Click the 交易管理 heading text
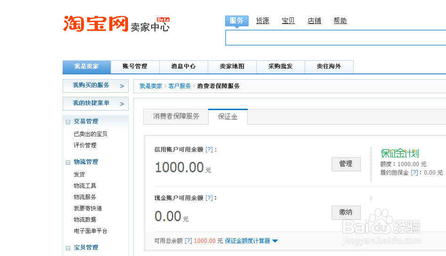446x256 pixels. pyautogui.click(x=86, y=121)
